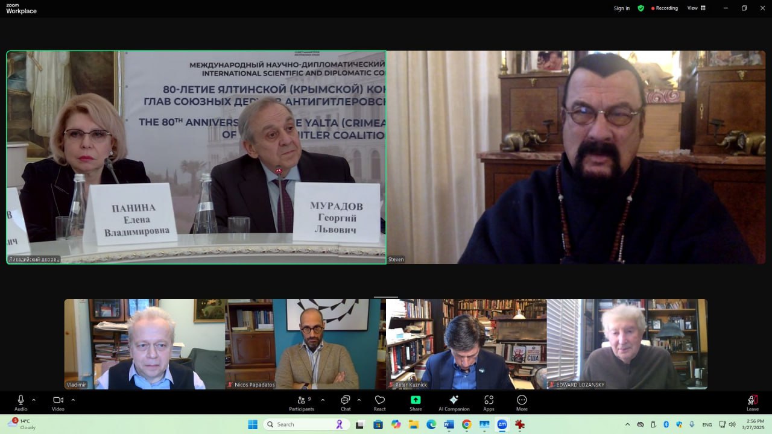The width and height of the screenshot is (772, 434).
Task: Click the Recording indicator
Action: (x=665, y=8)
